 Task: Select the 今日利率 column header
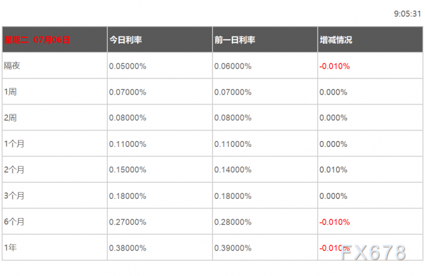(126, 40)
